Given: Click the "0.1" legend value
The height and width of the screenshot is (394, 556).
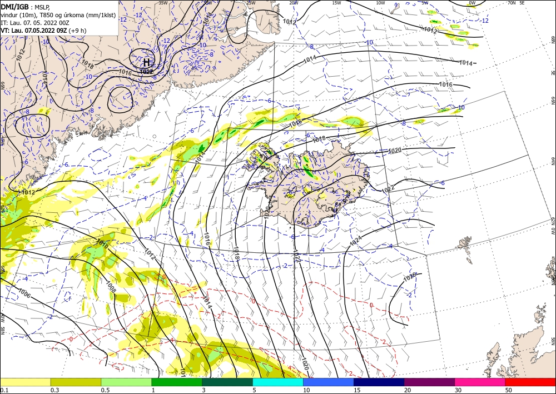Looking at the screenshot, I should tap(3, 390).
